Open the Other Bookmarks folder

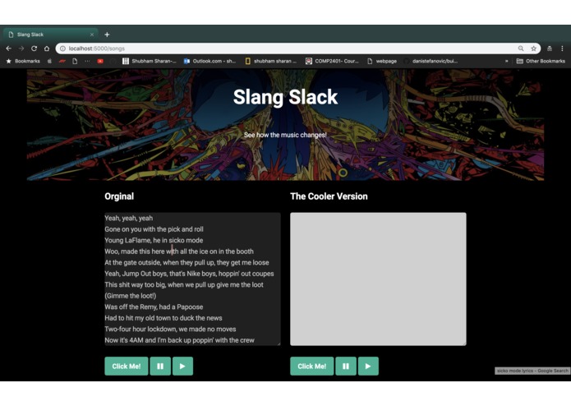(541, 61)
